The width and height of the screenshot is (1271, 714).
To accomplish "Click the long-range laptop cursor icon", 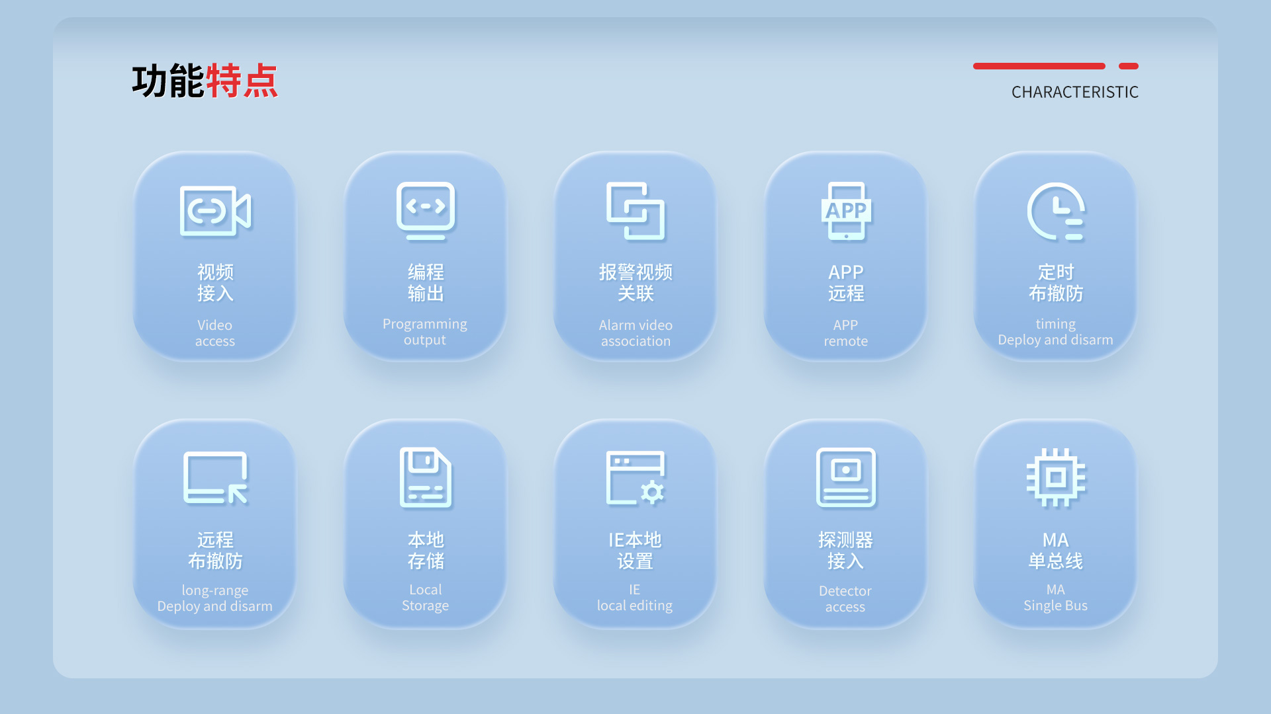I will coord(215,478).
